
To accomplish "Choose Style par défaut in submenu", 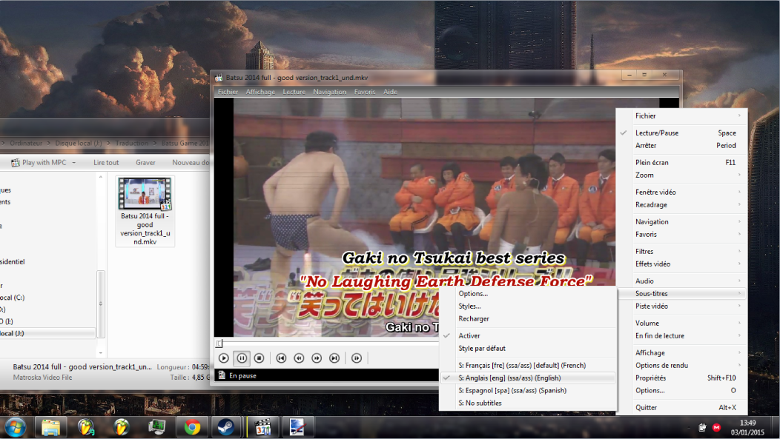I will point(528,348).
